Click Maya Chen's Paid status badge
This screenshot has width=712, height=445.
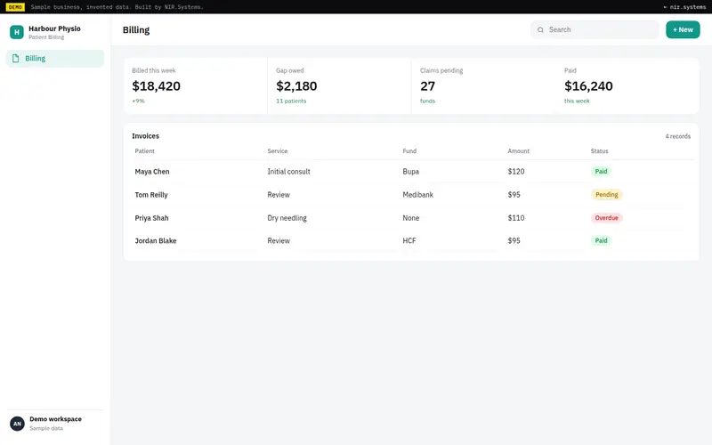point(601,172)
